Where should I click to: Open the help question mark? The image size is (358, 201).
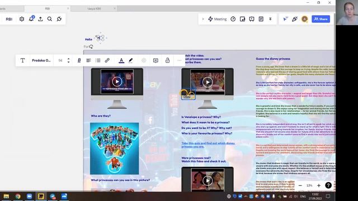pos(328,185)
